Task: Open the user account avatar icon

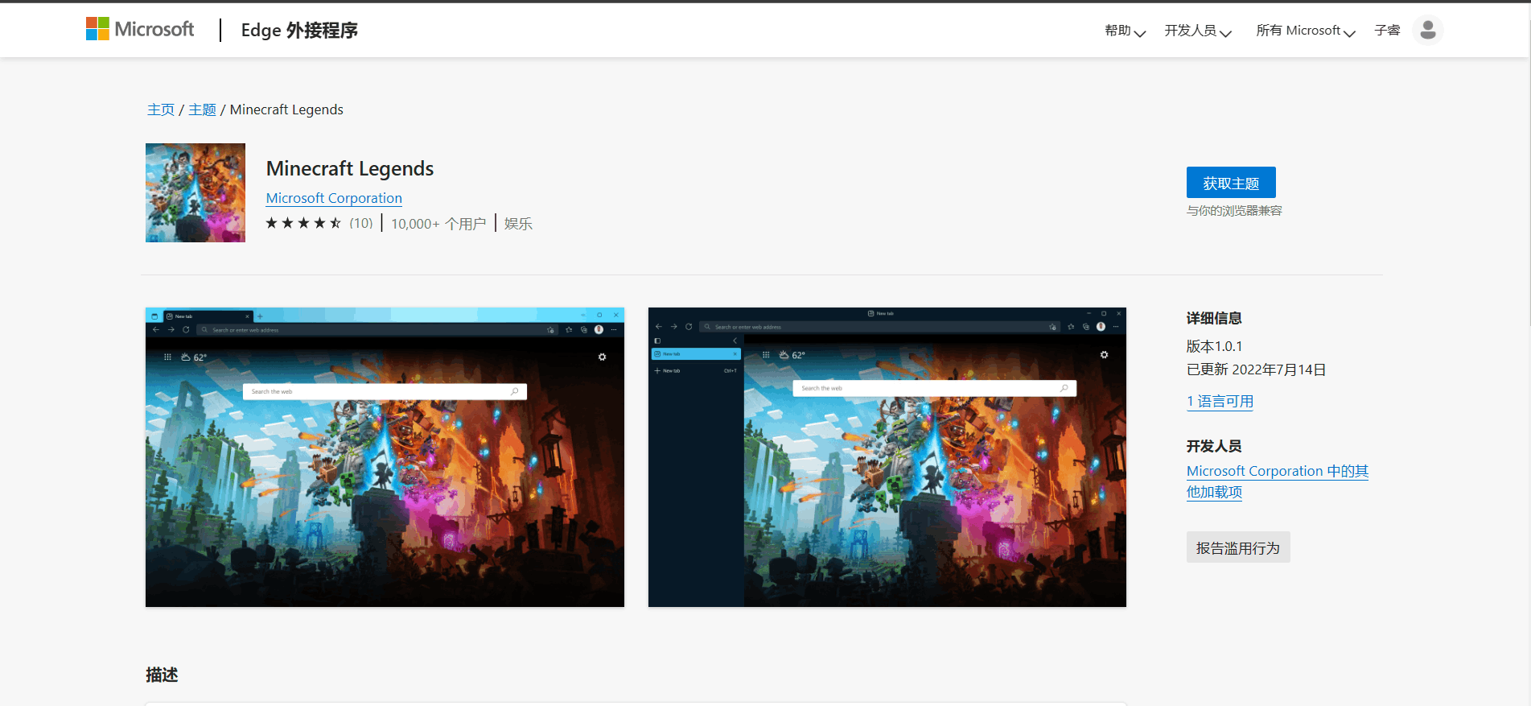Action: pyautogui.click(x=1427, y=30)
